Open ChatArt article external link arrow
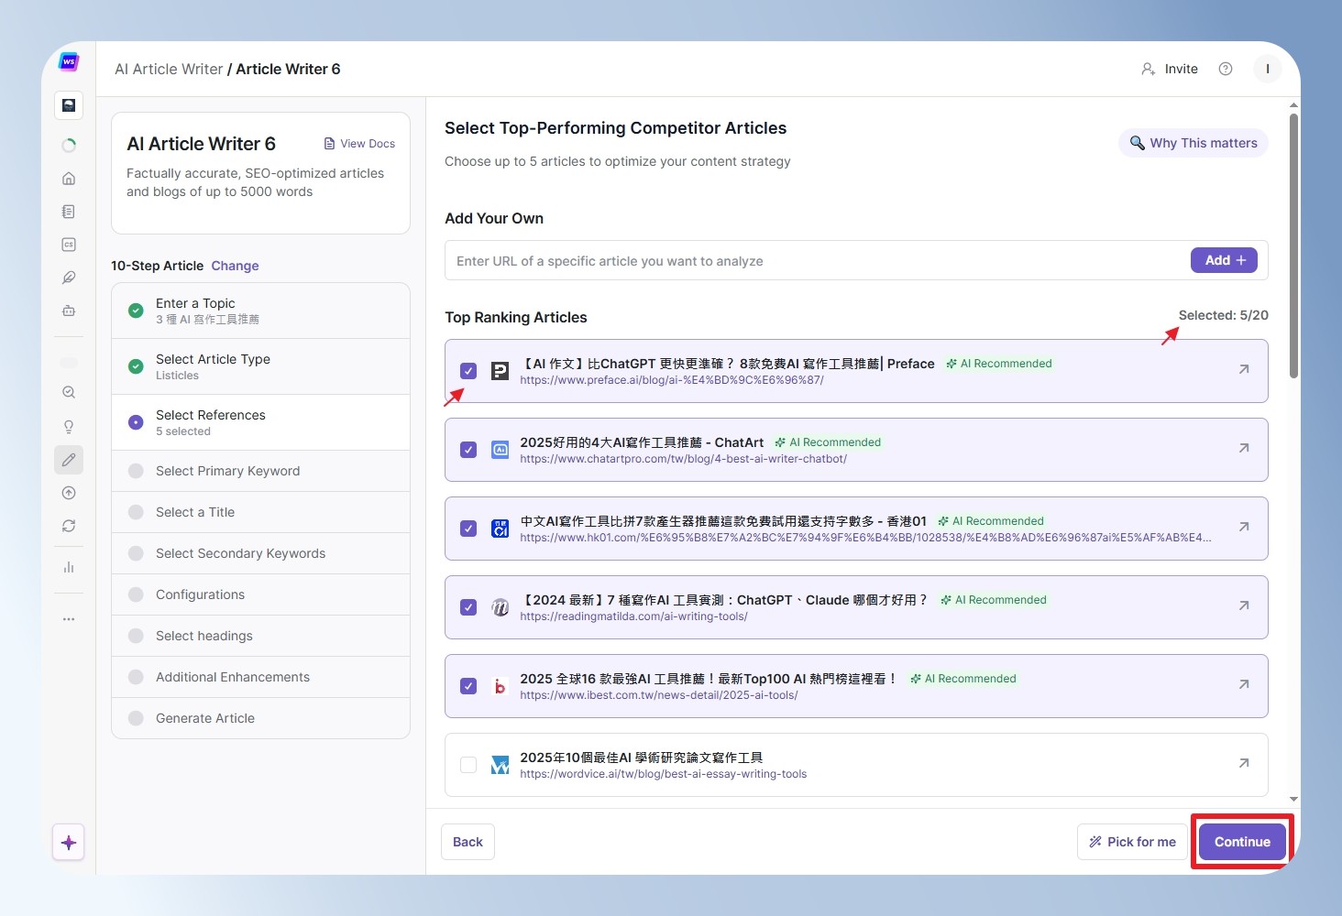The height and width of the screenshot is (916, 1342). pos(1244,448)
